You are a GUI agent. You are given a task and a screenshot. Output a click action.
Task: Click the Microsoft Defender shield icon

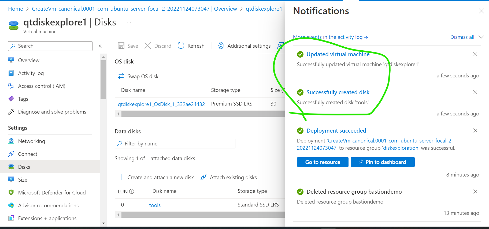click(11, 193)
